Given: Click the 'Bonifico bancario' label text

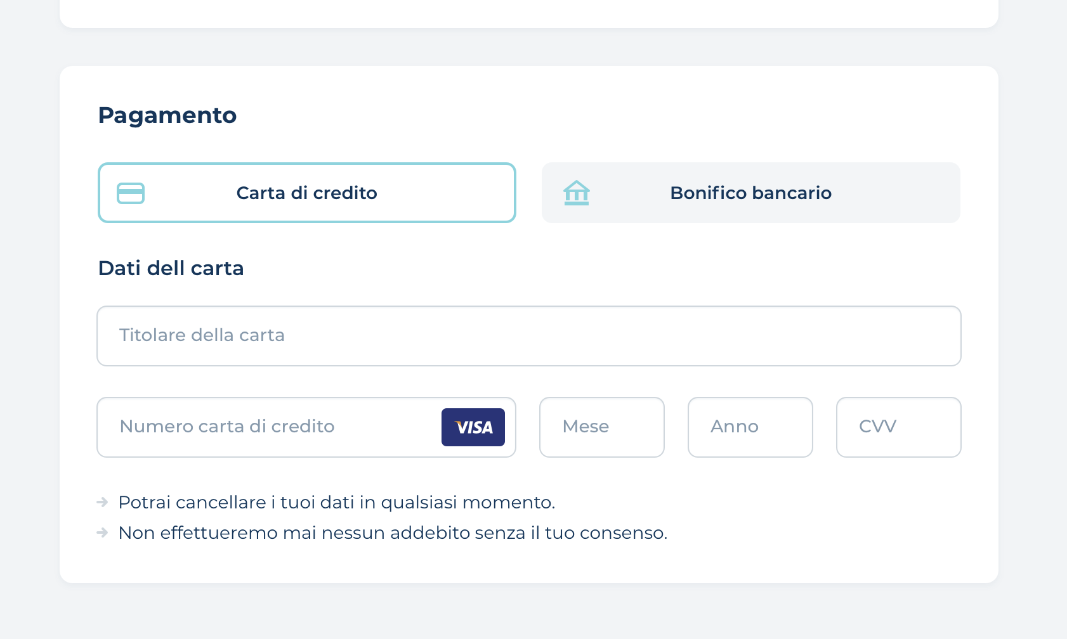Looking at the screenshot, I should point(750,193).
